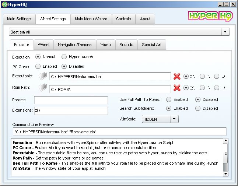238x186 pixels.
Task: Click the 'PC Game' help line
Action: tap(84, 148)
